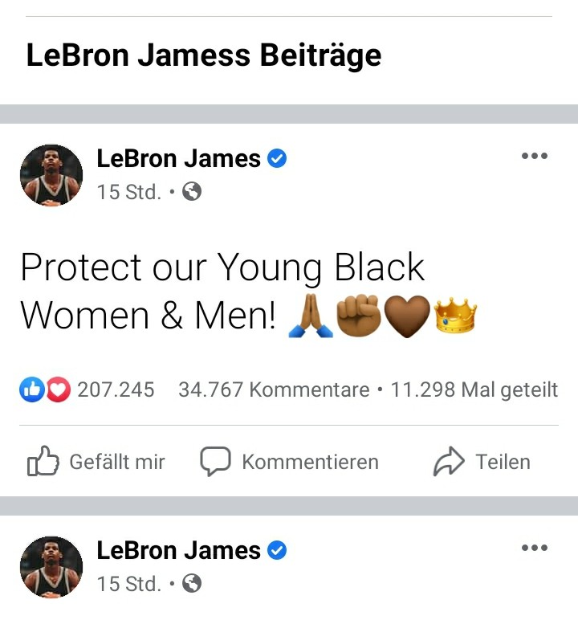Open the 207.245 reactions count
This screenshot has height=624, width=578.
coord(116,389)
